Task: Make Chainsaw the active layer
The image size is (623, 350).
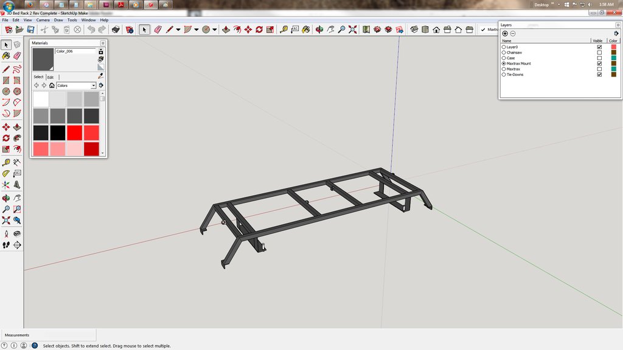Action: (504, 52)
